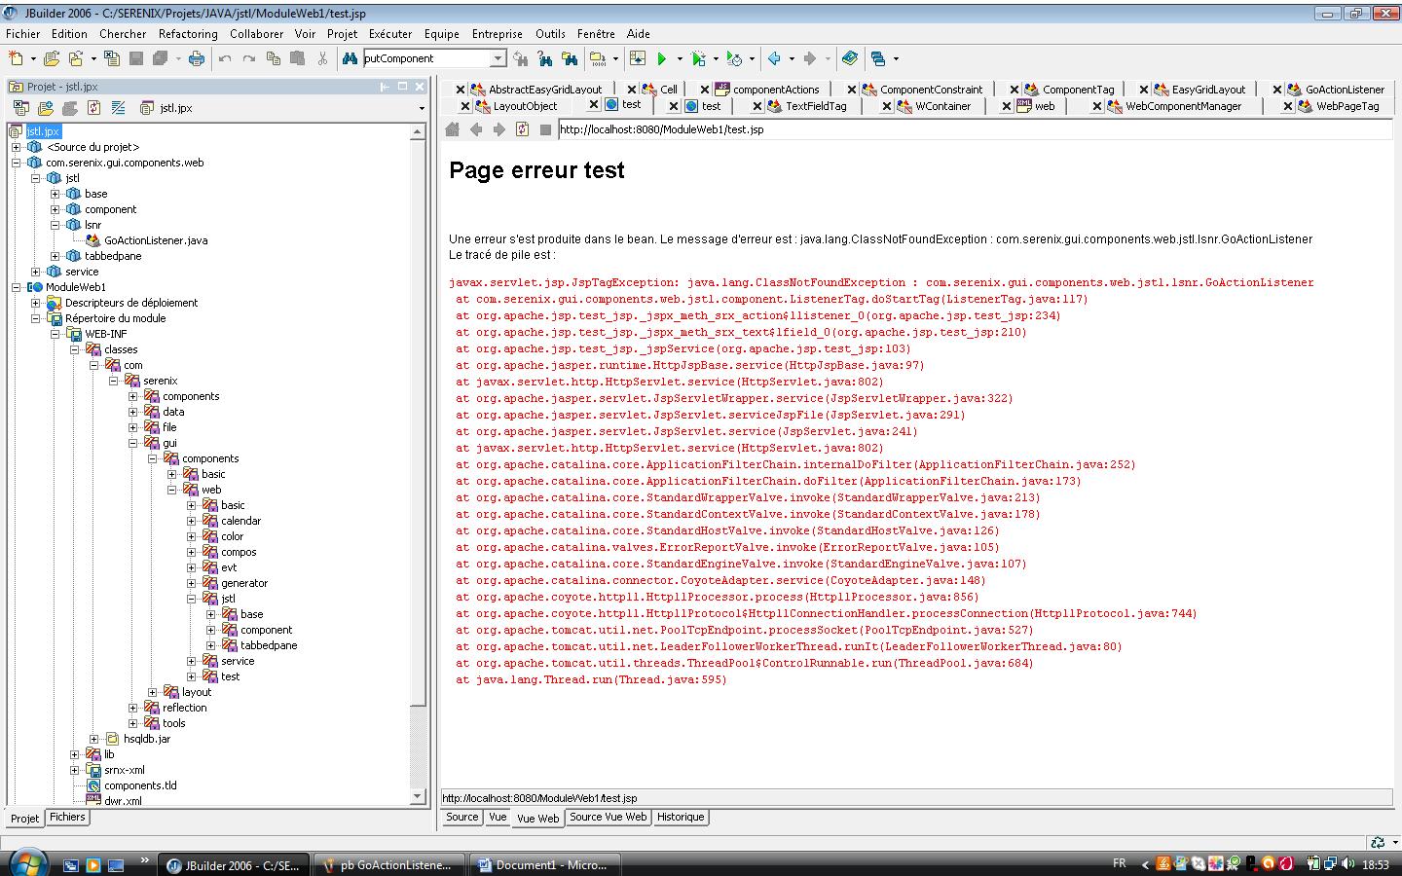Click the FR language indicator in the taskbar
This screenshot has width=1402, height=876.
coord(1120,863)
